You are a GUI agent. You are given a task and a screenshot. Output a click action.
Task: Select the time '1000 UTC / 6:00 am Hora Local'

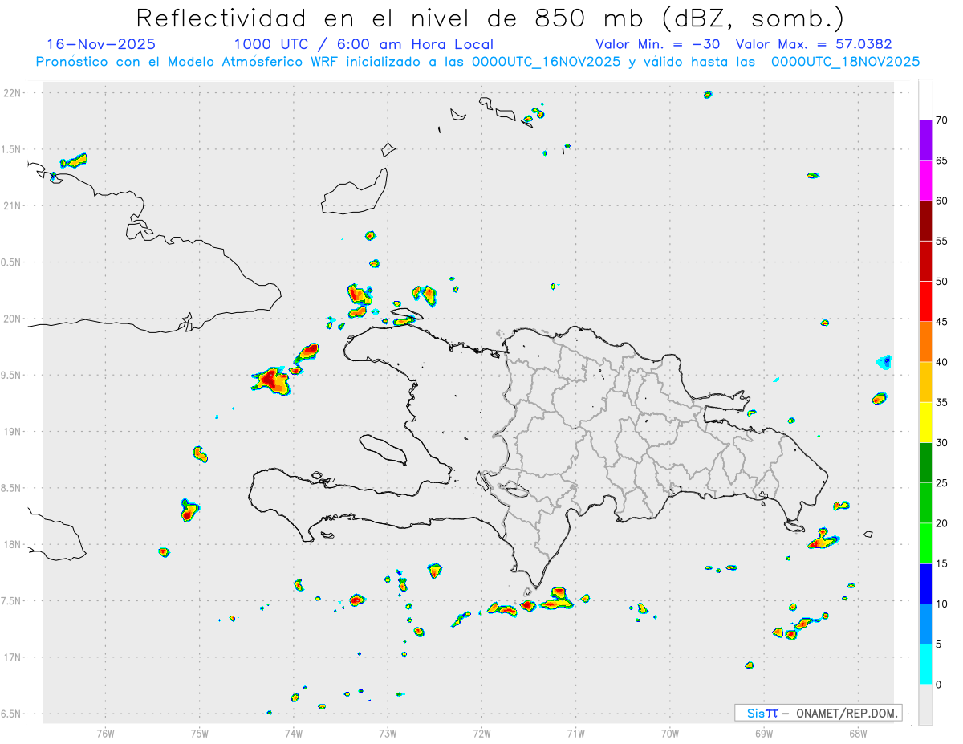(x=364, y=44)
